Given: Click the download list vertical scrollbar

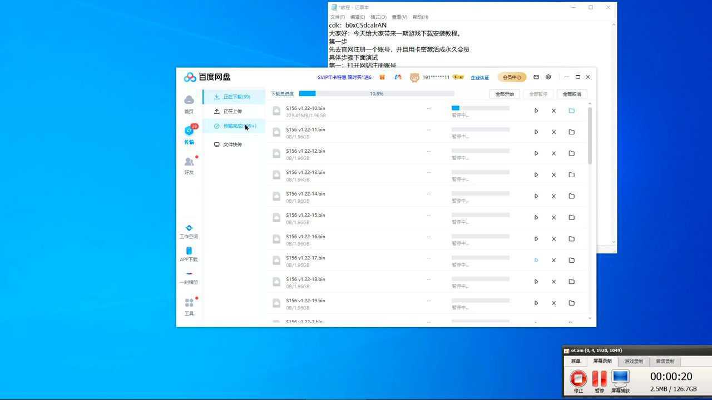Looking at the screenshot, I should coord(590,135).
